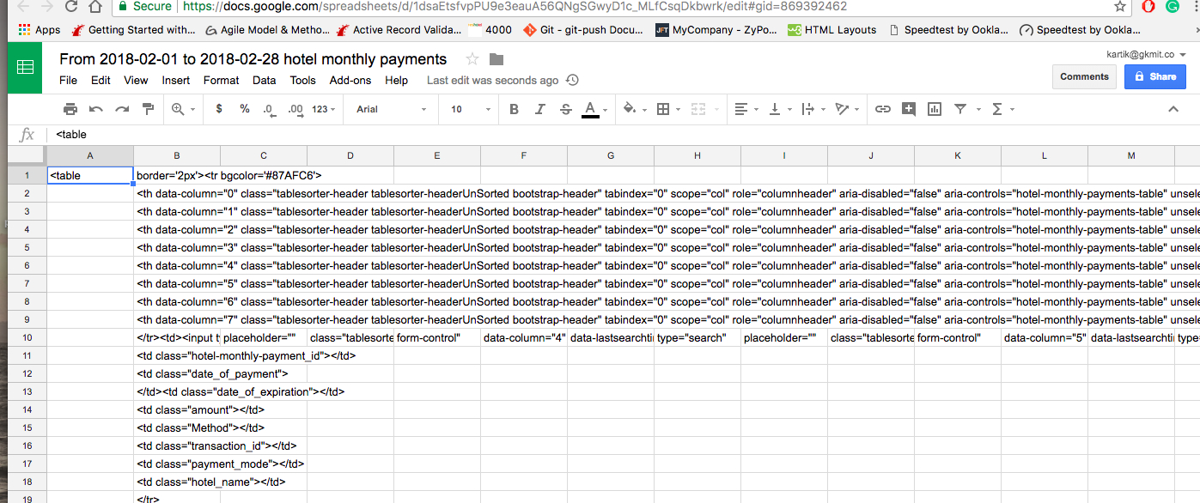
Task: Select the Paint format tool
Action: pos(147,109)
